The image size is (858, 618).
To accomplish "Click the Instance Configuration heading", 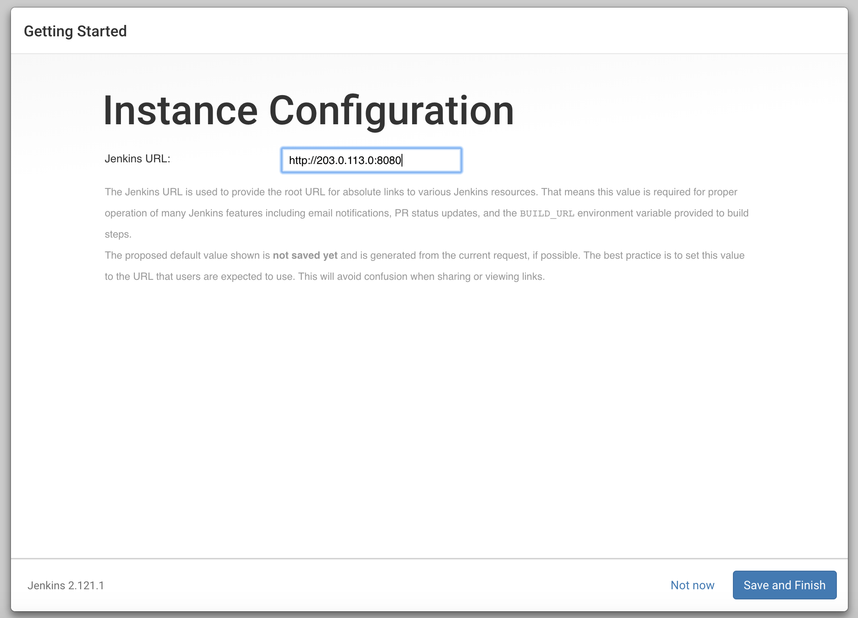I will (308, 111).
